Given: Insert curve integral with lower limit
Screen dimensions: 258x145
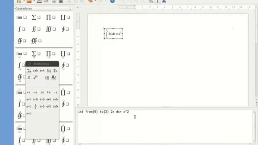Looking at the screenshot, I should pos(65,66).
